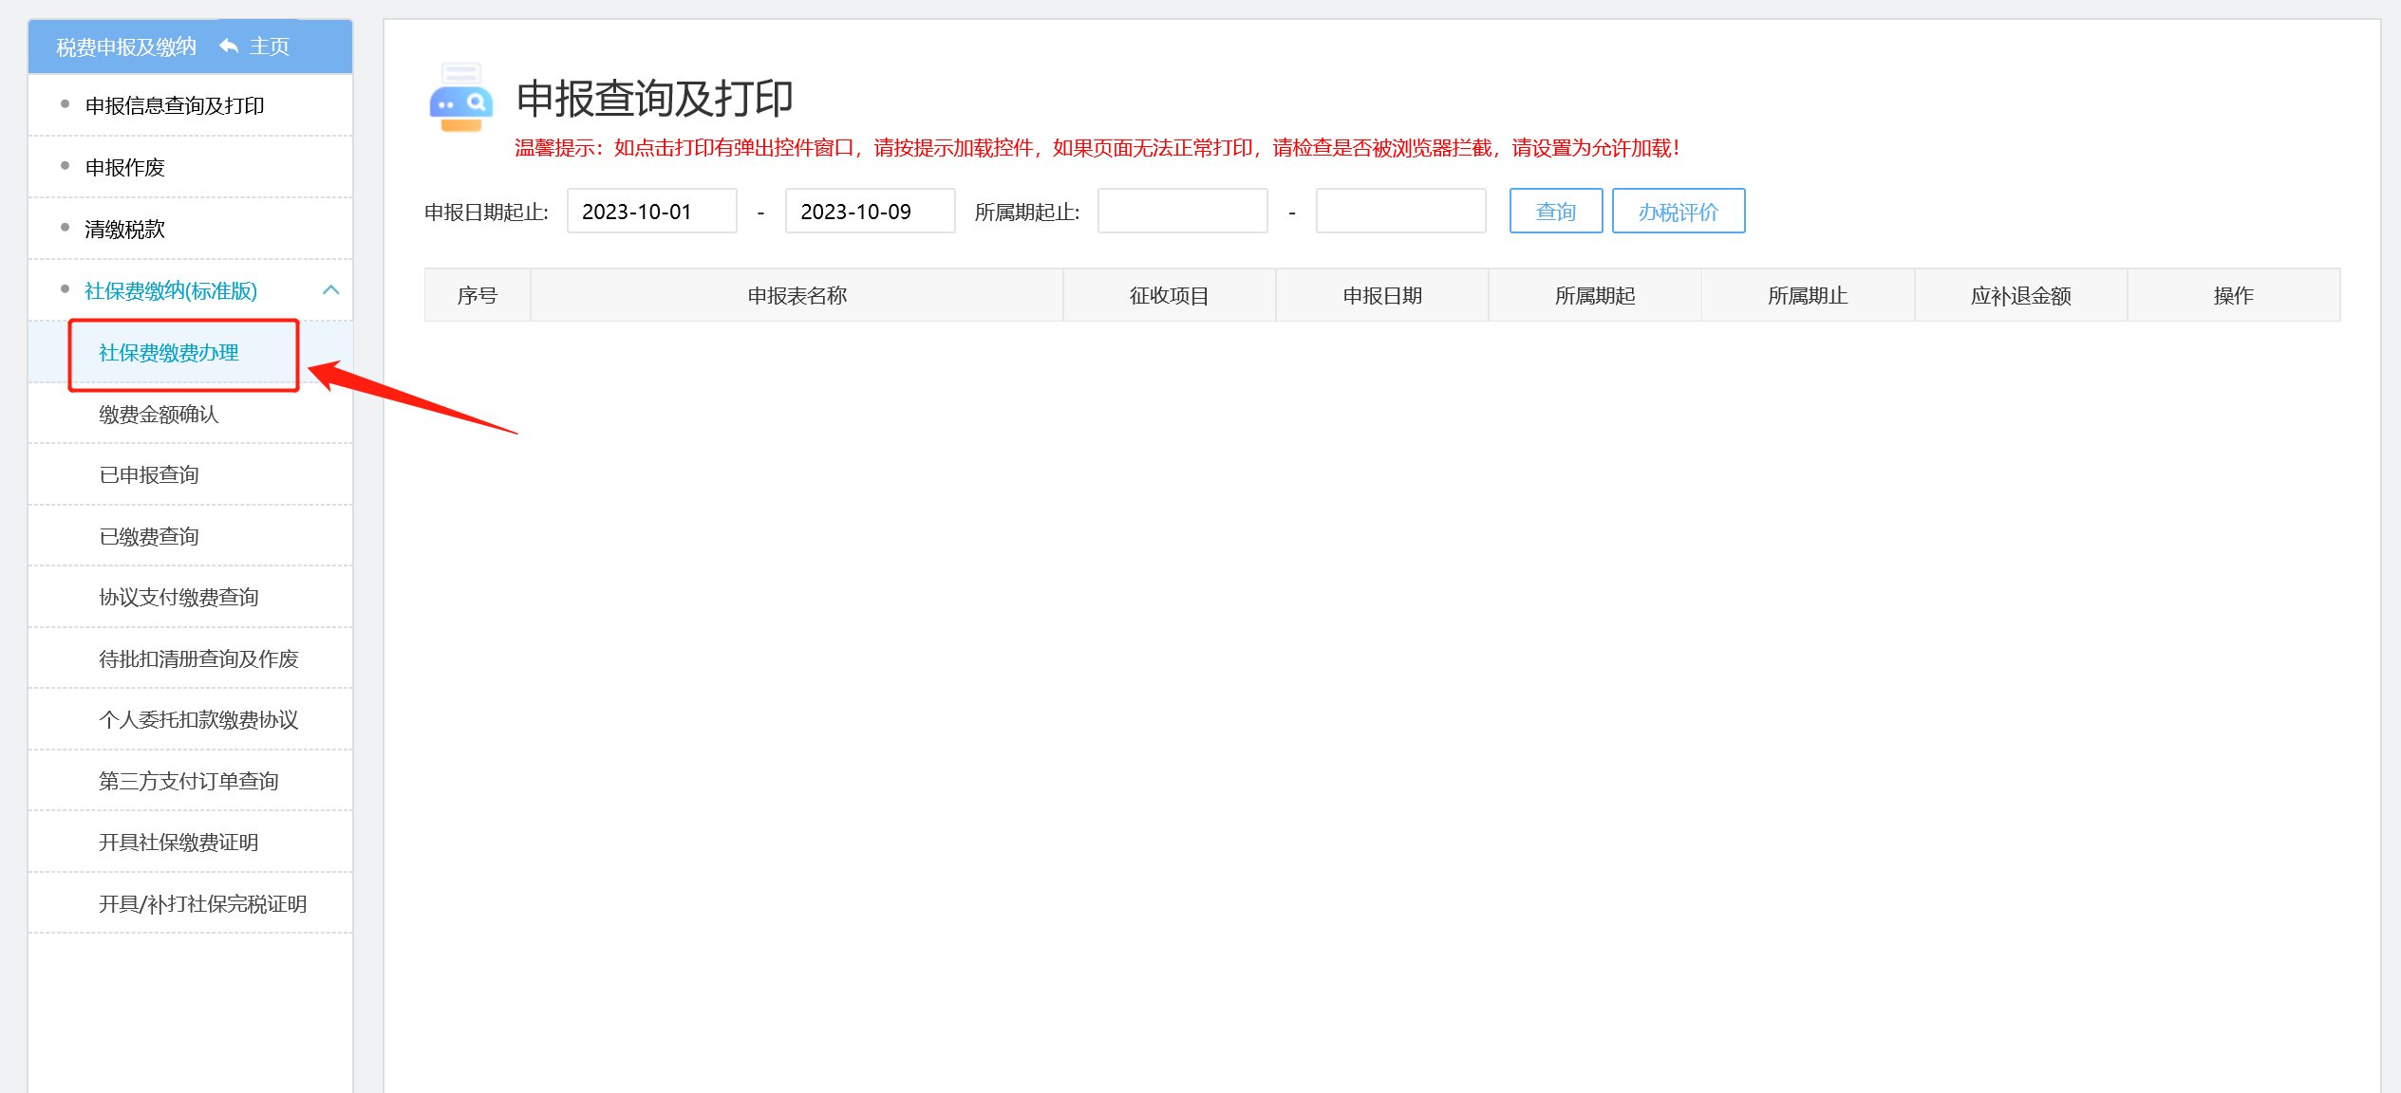Screen dimensions: 2401x1093
Task: Click the 所属期 start input field
Action: point(1182,211)
